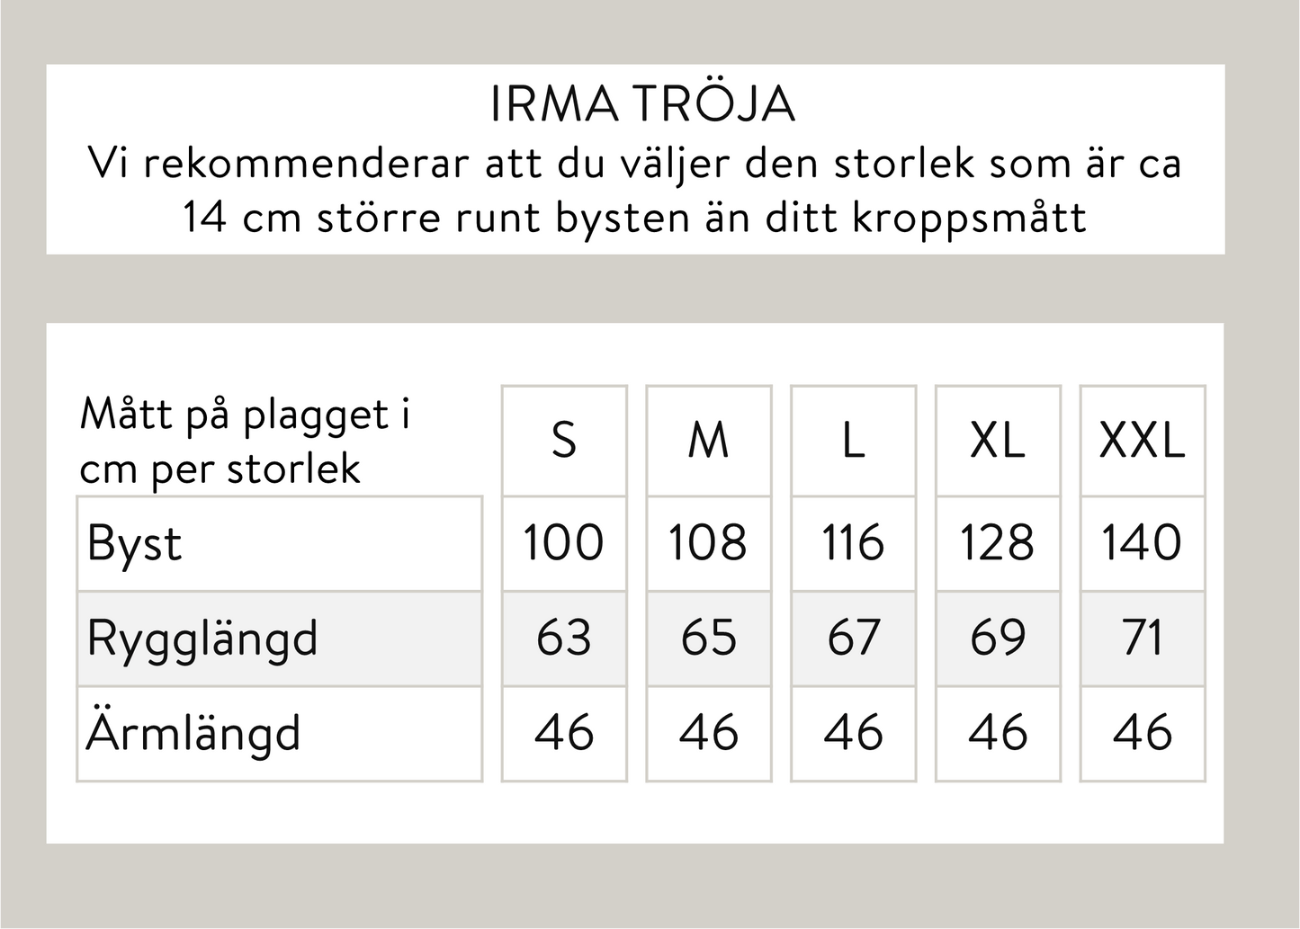Click the Byst value 100 cell
The width and height of the screenshot is (1300, 929).
click(564, 543)
